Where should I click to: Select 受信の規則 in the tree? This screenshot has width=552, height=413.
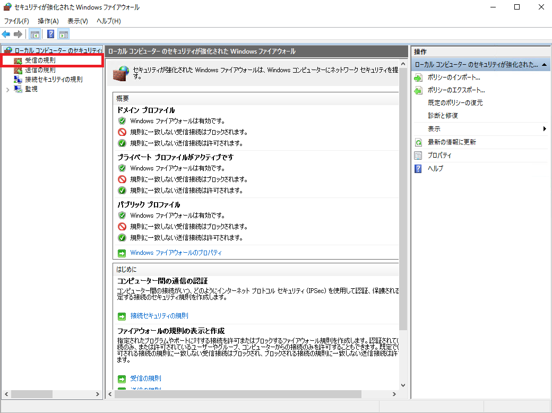click(x=40, y=61)
